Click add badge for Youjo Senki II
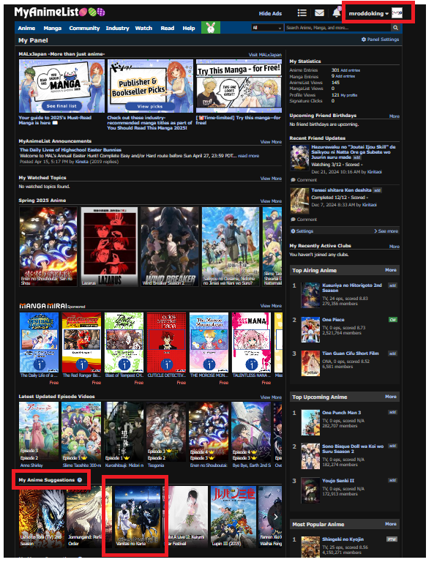This screenshot has width=445, height=565. pyautogui.click(x=392, y=480)
